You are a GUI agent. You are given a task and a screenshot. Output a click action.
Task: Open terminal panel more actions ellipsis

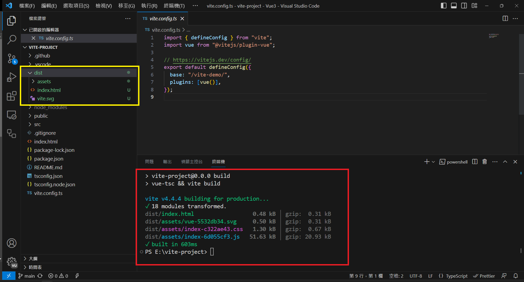tap(495, 162)
